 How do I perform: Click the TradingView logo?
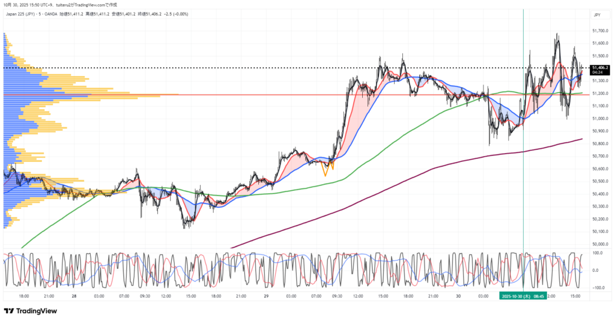[30, 311]
